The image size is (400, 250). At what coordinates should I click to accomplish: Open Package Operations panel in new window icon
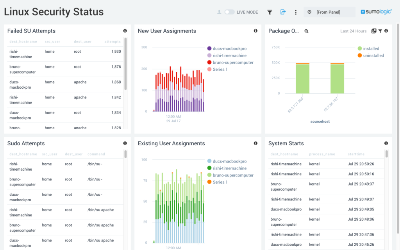[374, 31]
